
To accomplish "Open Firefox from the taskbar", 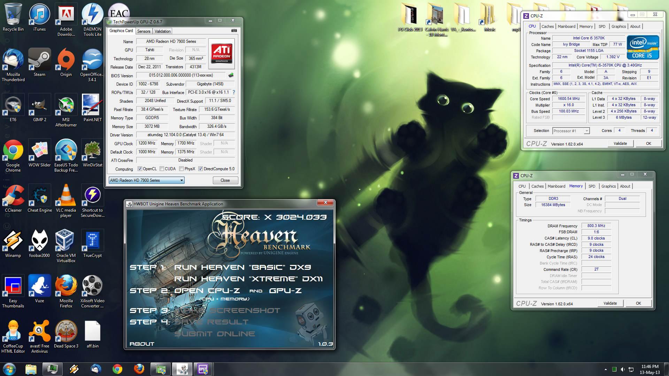I will tap(139, 369).
